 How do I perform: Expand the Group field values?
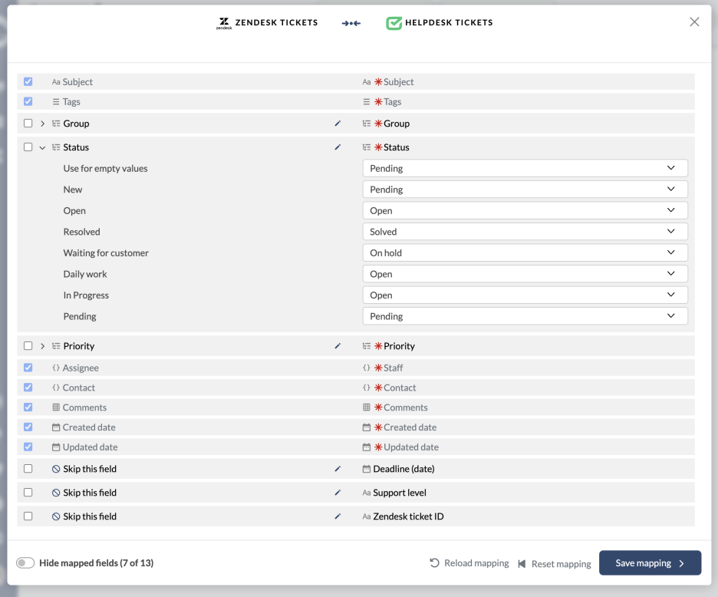43,124
